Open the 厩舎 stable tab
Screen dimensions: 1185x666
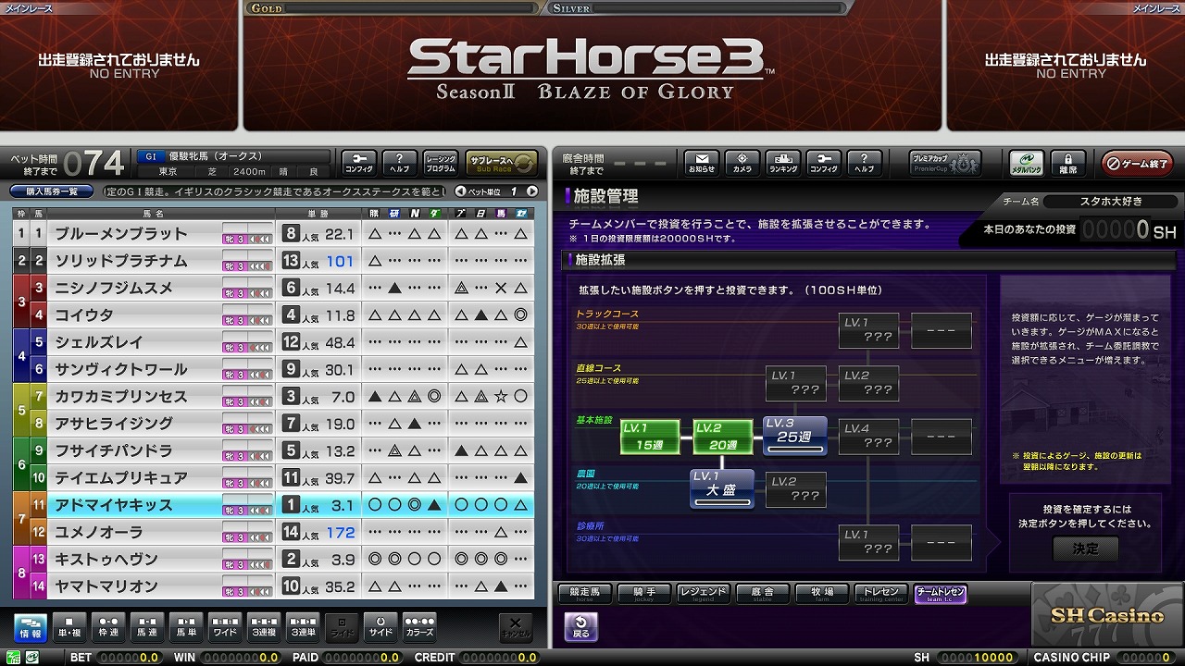click(x=763, y=594)
